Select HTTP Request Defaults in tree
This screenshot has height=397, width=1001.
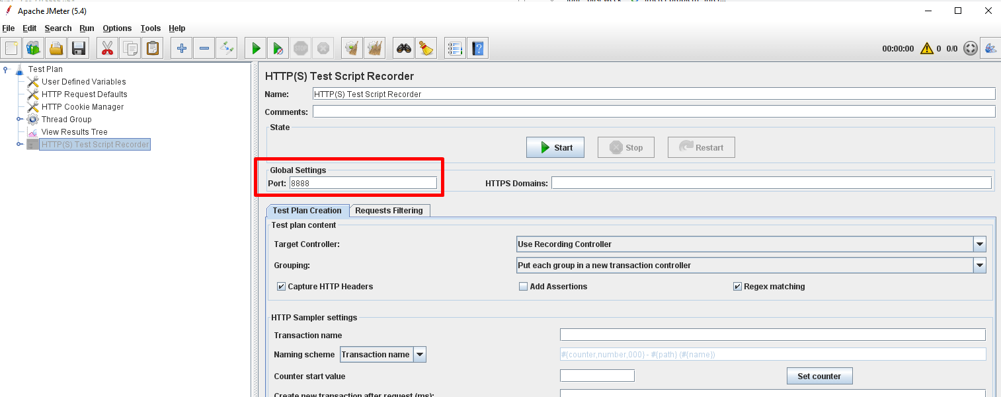pyautogui.click(x=84, y=94)
